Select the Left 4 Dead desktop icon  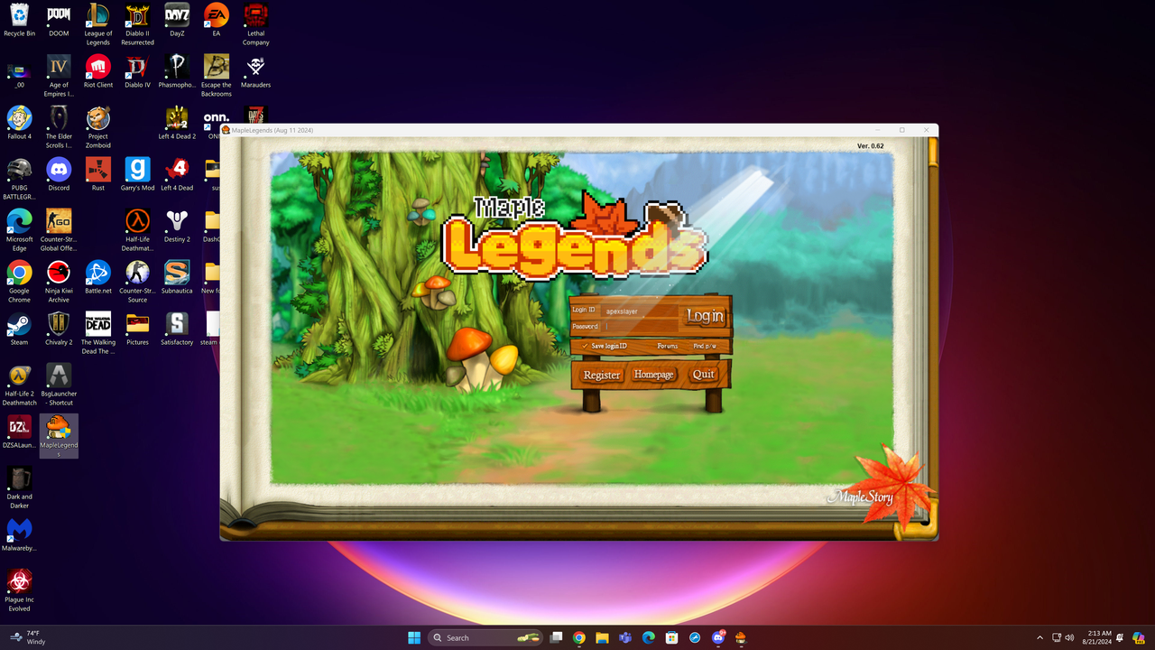(x=177, y=175)
